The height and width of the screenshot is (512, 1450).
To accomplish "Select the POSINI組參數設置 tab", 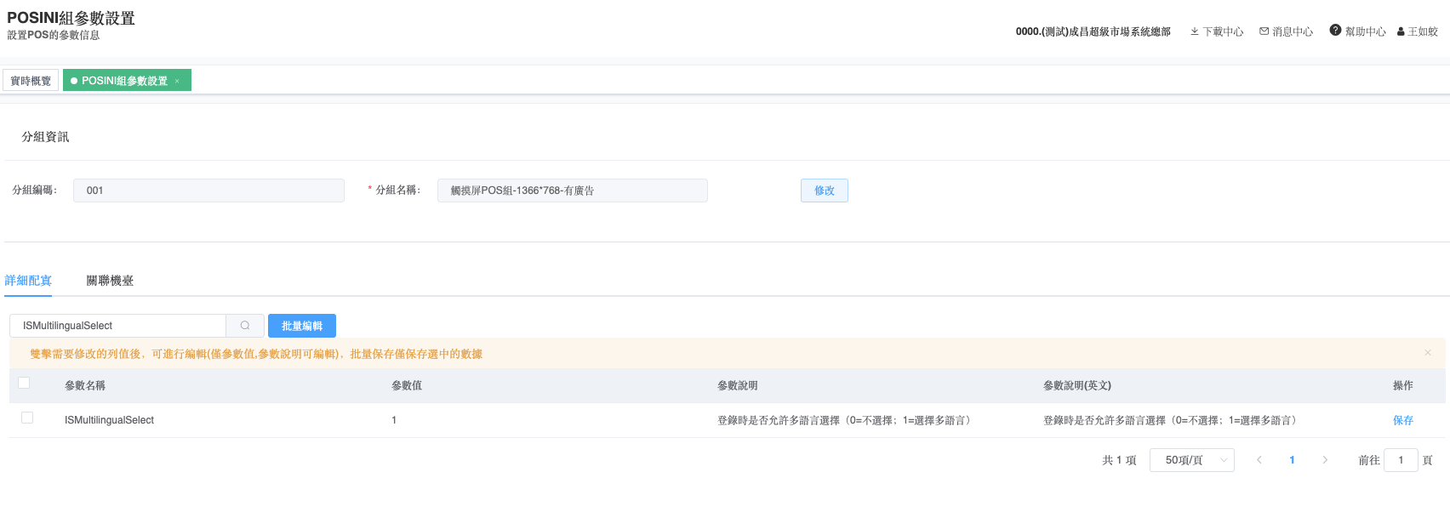I will (125, 81).
